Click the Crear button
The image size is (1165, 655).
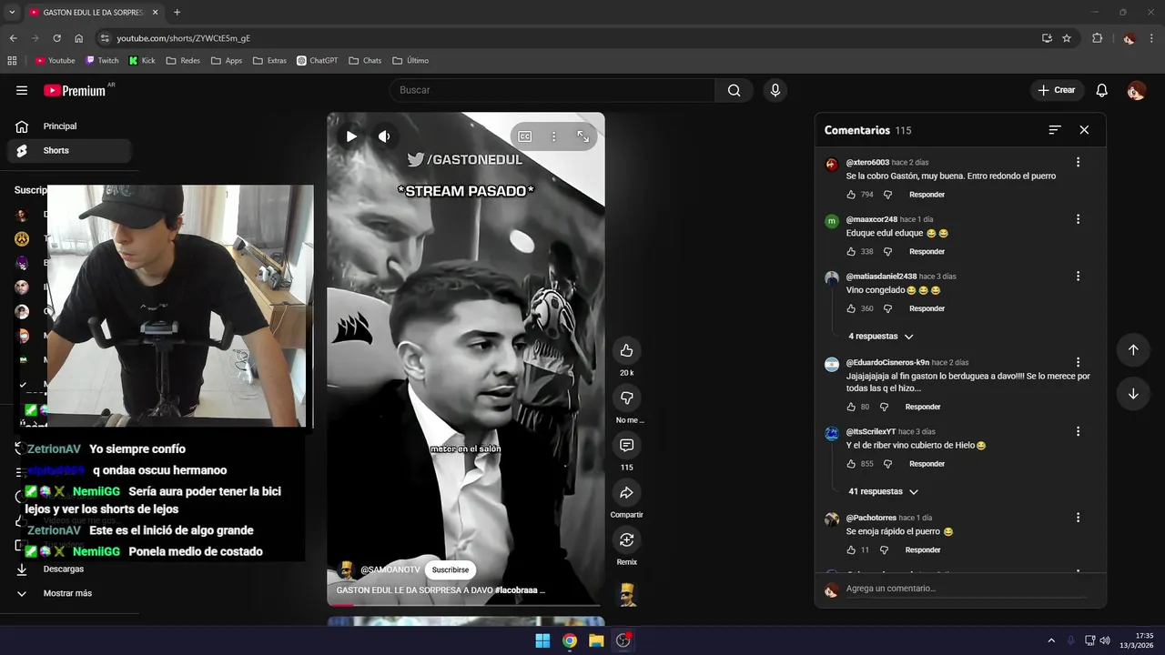(x=1057, y=90)
